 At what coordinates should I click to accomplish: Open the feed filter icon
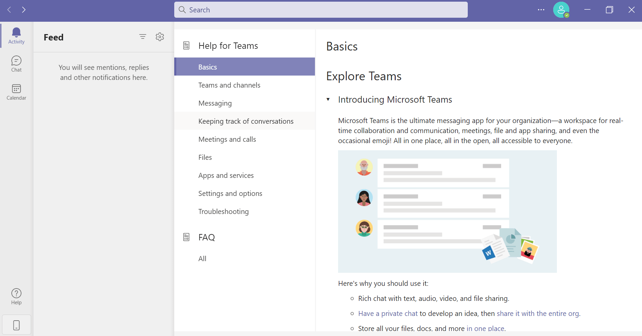click(143, 37)
